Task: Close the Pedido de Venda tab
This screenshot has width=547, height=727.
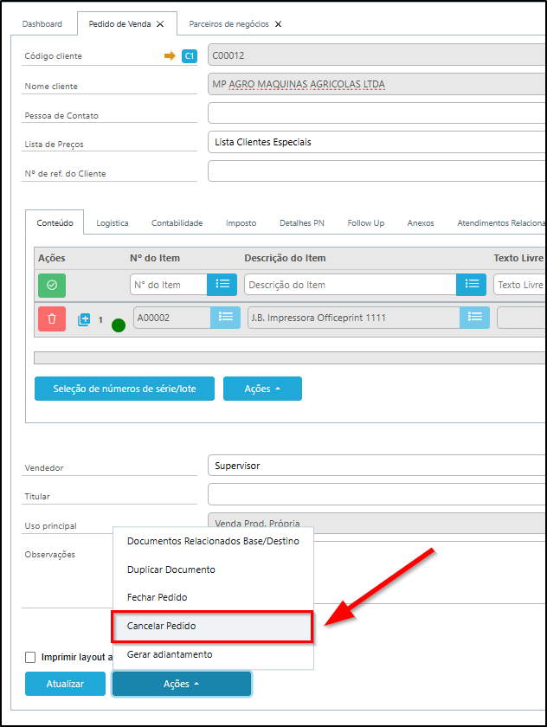Action: click(160, 24)
